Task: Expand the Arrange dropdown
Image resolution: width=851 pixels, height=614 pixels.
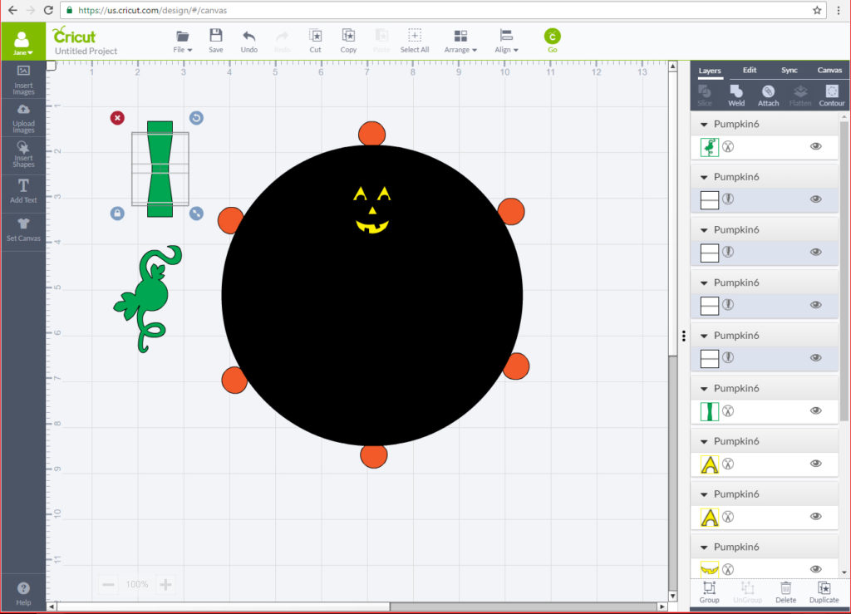Action: [x=460, y=41]
